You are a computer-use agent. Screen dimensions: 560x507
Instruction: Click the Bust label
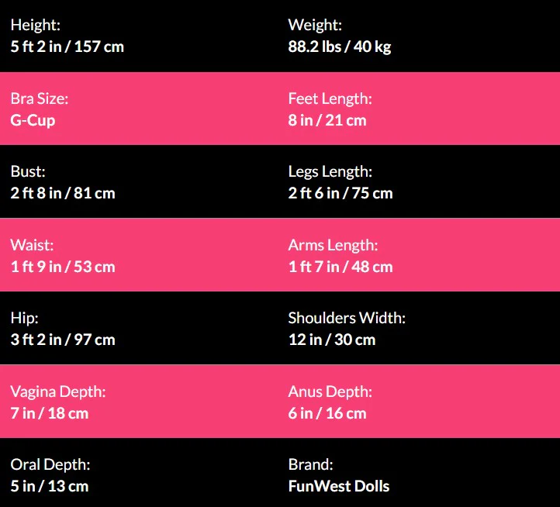pyautogui.click(x=28, y=171)
